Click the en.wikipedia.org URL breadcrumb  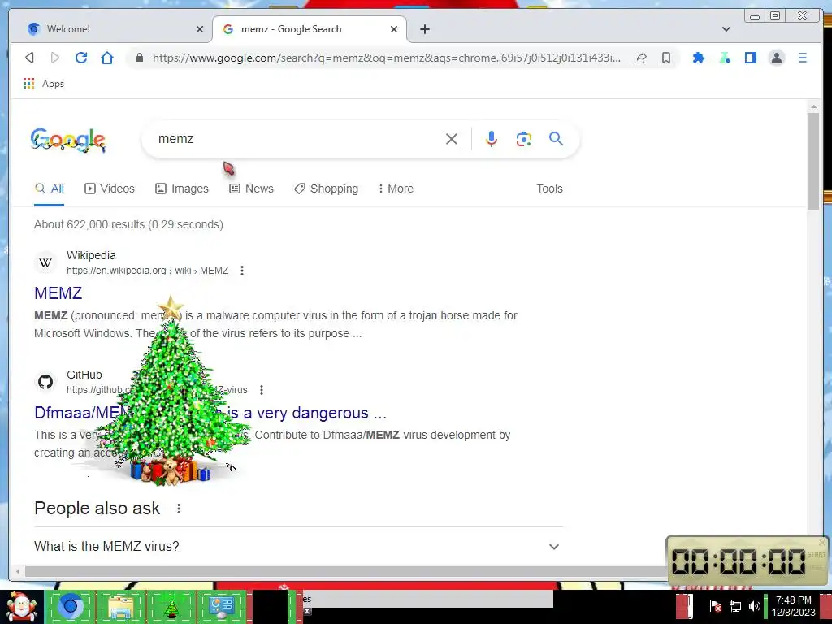coord(148,271)
